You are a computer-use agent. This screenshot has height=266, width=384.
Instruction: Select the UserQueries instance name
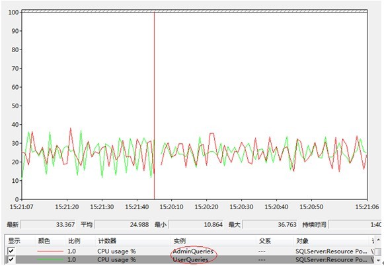(x=190, y=259)
